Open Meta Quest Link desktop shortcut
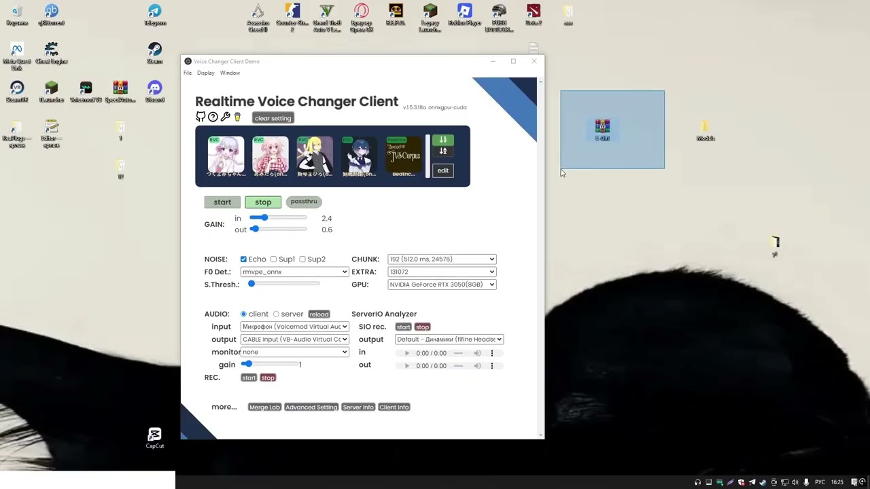Screen dimensions: 870x489 (x=17, y=56)
